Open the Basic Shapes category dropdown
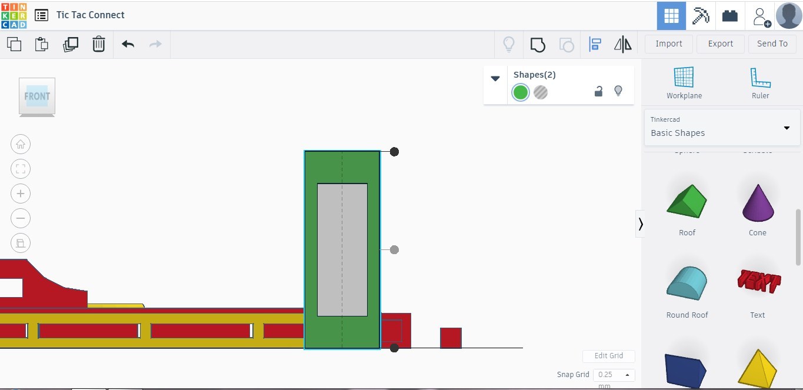This screenshot has width=803, height=390. [x=722, y=127]
